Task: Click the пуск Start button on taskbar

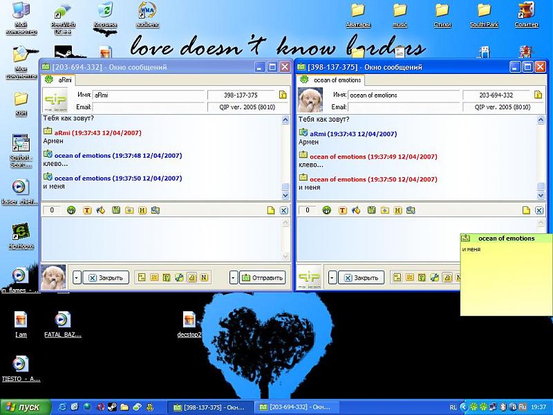Action: tap(24, 407)
